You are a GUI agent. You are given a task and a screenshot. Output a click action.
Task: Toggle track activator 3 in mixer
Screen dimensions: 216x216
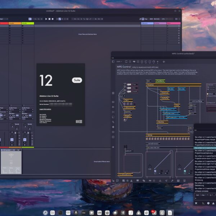[x=12, y=140]
